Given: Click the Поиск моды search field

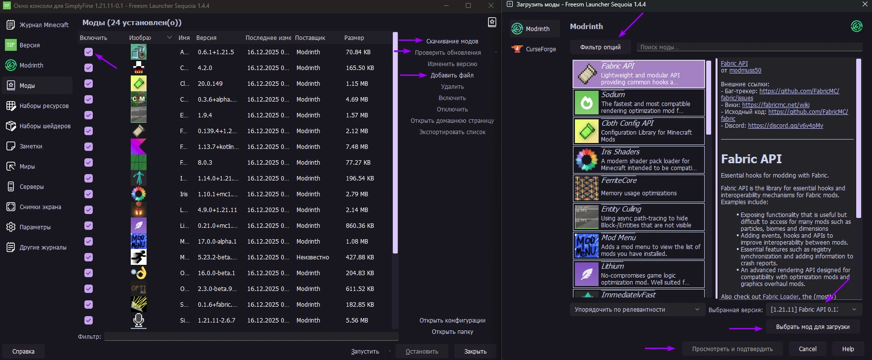Looking at the screenshot, I should pos(749,47).
